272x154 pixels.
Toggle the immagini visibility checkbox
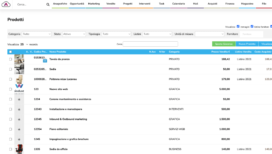238,27
